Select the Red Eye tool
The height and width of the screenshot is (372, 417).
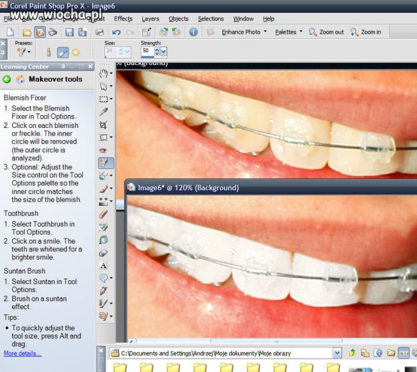(x=103, y=151)
